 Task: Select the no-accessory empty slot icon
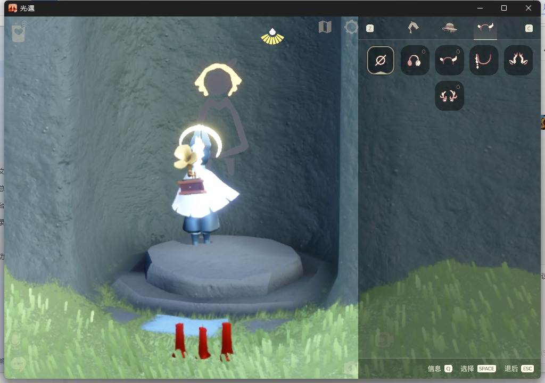click(380, 60)
